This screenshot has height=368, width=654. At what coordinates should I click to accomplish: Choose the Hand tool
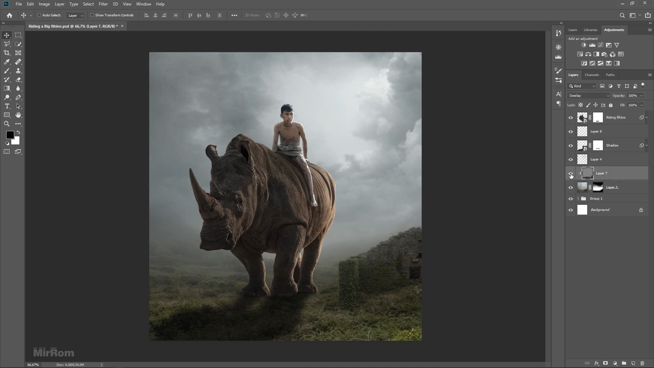pos(18,115)
